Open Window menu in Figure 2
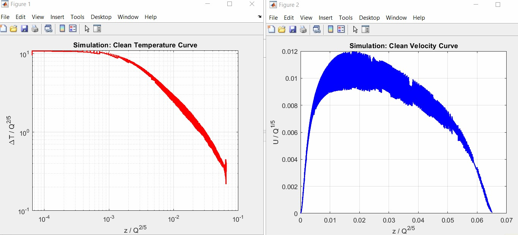The width and height of the screenshot is (518, 235). [x=396, y=18]
